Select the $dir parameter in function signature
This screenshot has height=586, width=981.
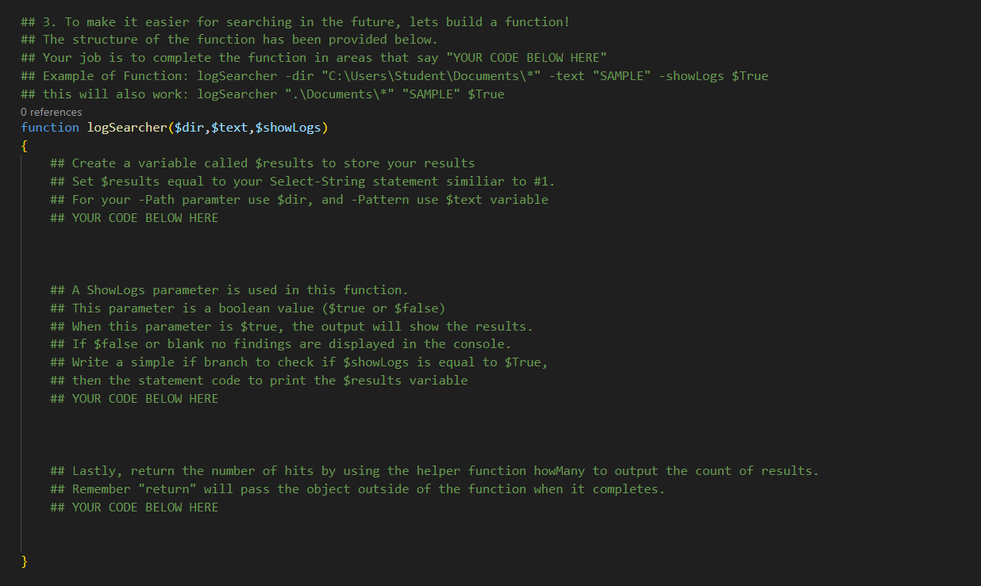pyautogui.click(x=189, y=128)
